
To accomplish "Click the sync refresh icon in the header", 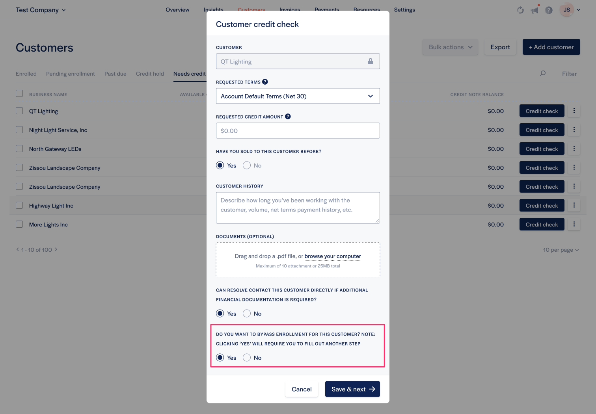I will coord(520,10).
